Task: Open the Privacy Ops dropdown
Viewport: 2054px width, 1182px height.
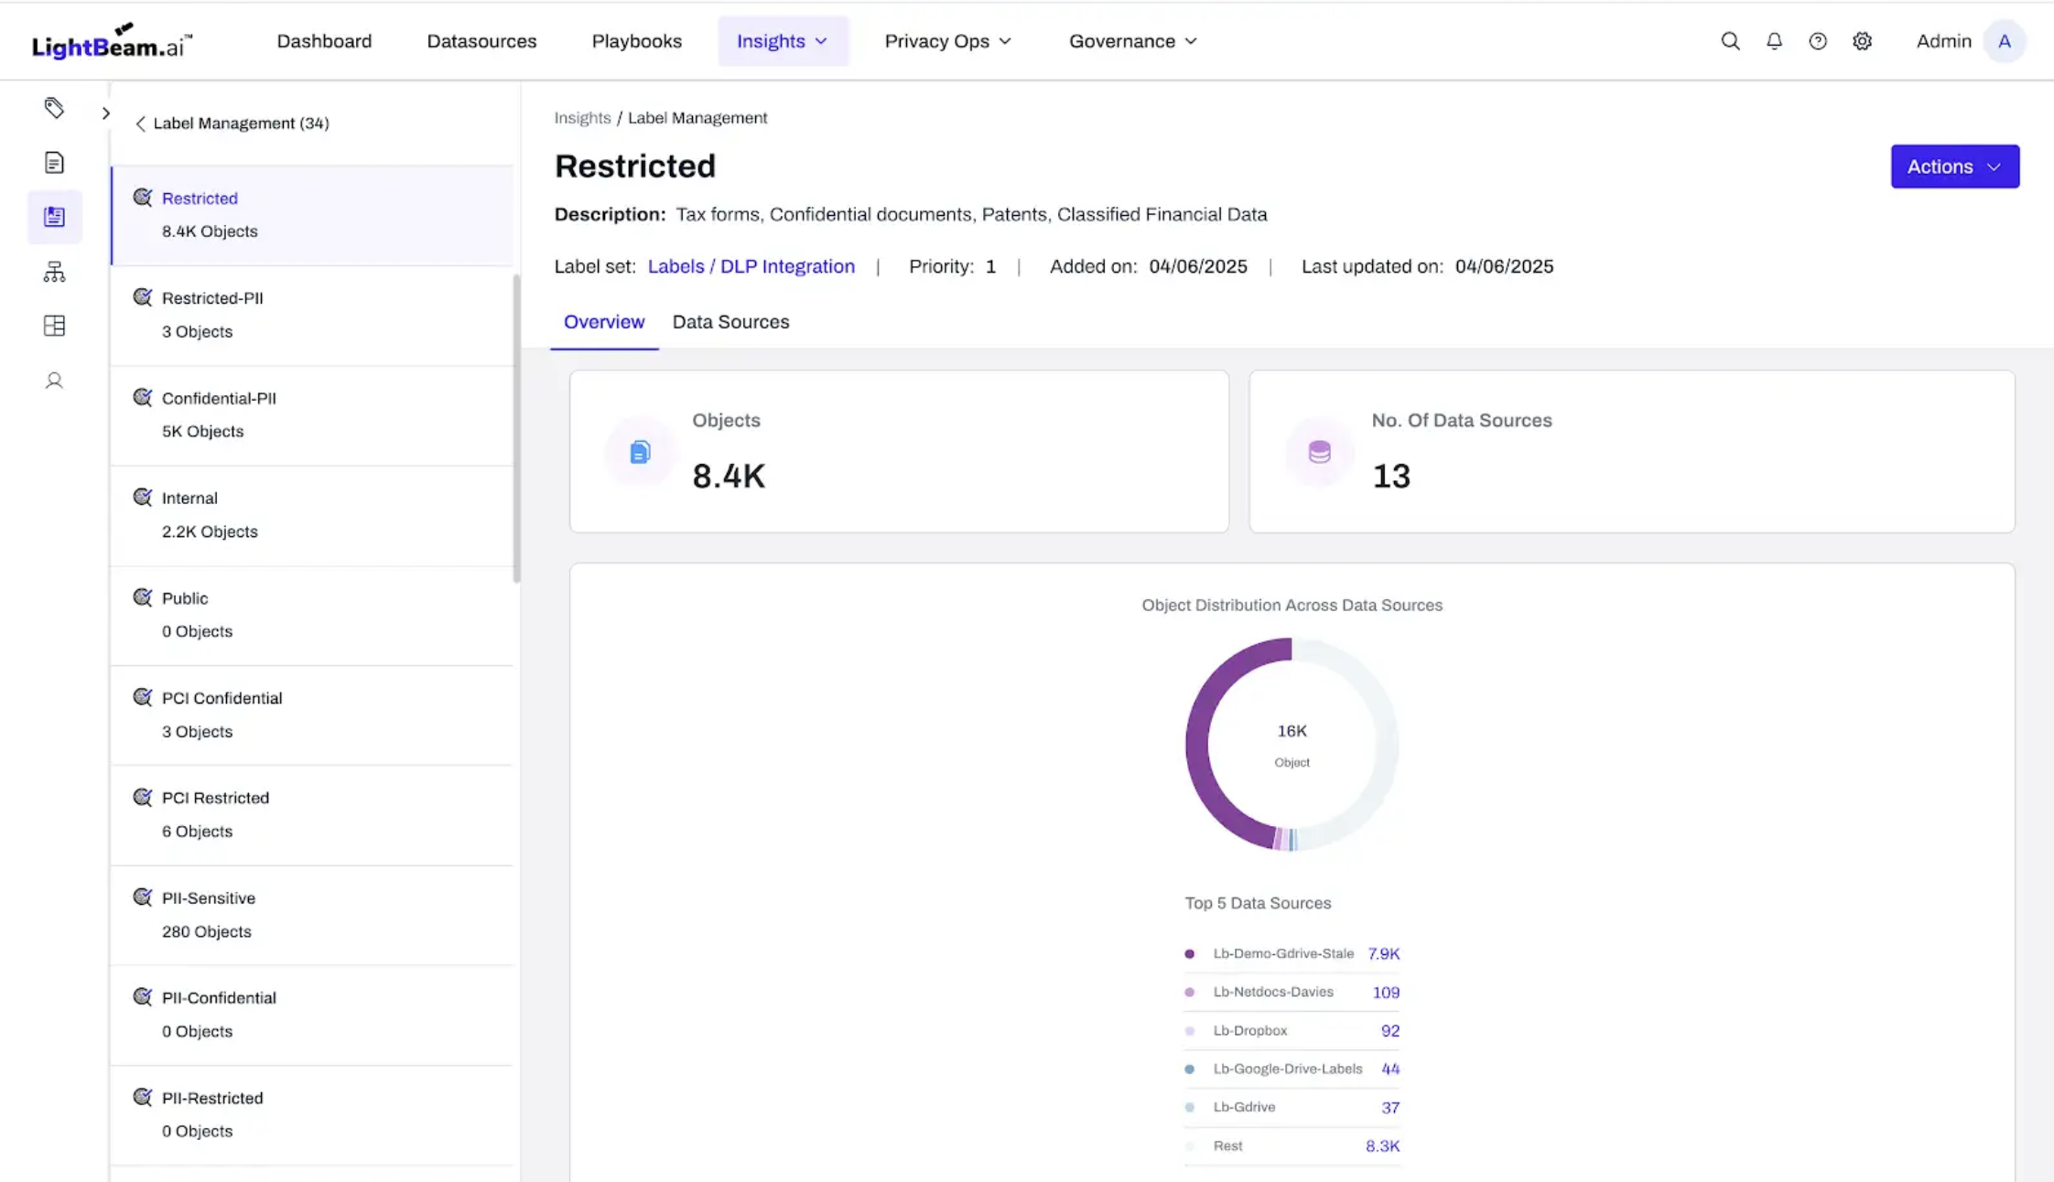Action: 947,41
